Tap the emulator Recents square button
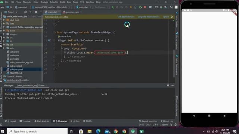 coord(224,116)
